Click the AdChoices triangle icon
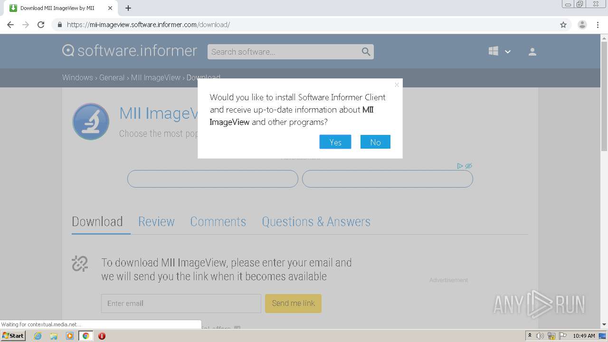This screenshot has height=342, width=608. click(x=460, y=166)
